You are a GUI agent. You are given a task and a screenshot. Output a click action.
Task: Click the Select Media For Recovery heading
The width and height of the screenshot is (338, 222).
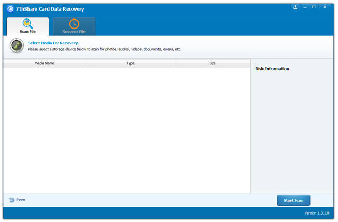pos(53,43)
